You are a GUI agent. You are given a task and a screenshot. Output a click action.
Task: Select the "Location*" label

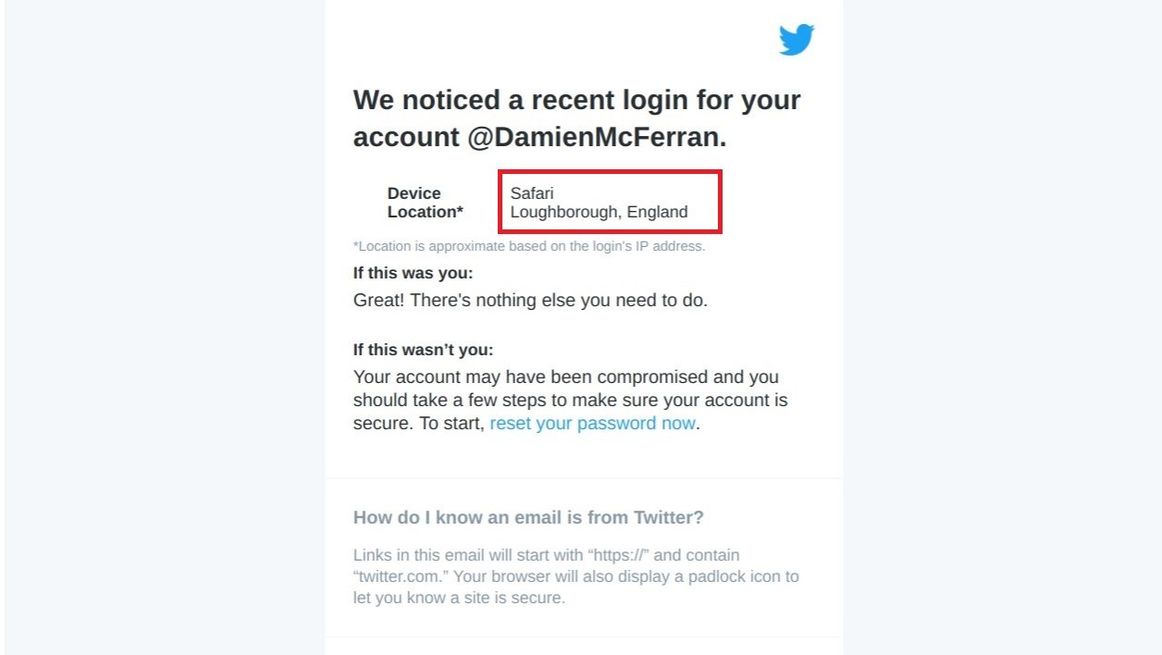425,212
